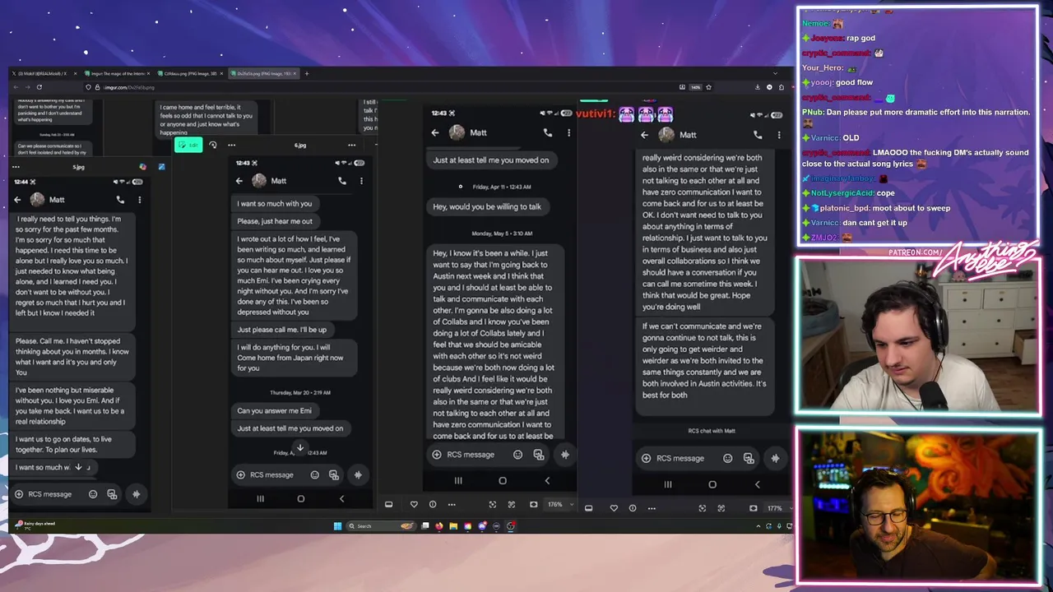This screenshot has height=592, width=1053.
Task: Select the Dv2Fa5b.png browser tab
Action: (x=263, y=73)
